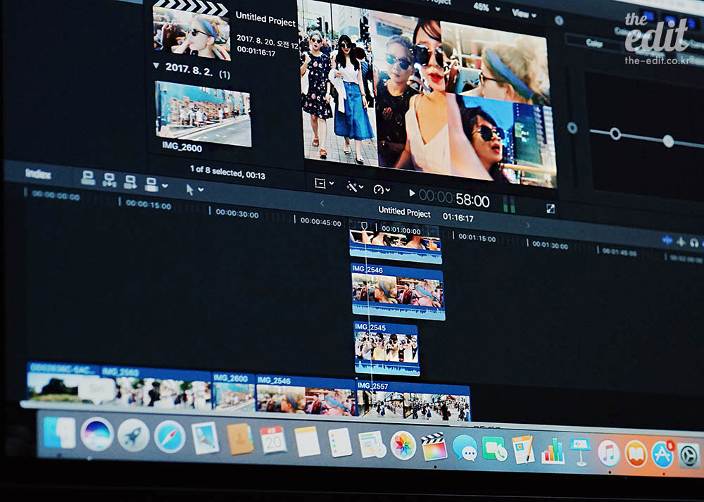The image size is (704, 502).
Task: Open iTunes from the dock
Action: coord(608,453)
